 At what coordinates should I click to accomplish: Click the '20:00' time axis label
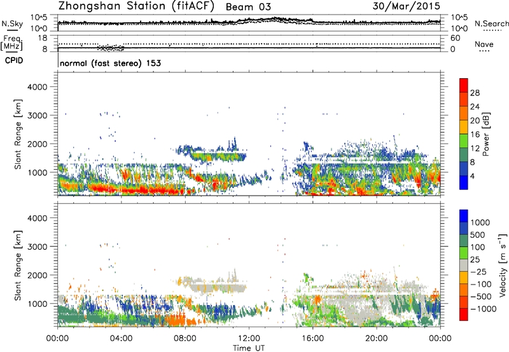coord(376,339)
